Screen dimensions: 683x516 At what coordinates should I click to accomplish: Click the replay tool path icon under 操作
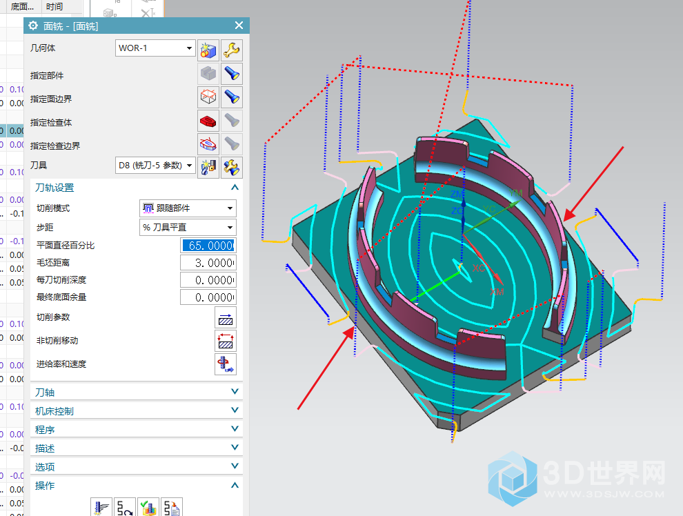pyautogui.click(x=125, y=508)
